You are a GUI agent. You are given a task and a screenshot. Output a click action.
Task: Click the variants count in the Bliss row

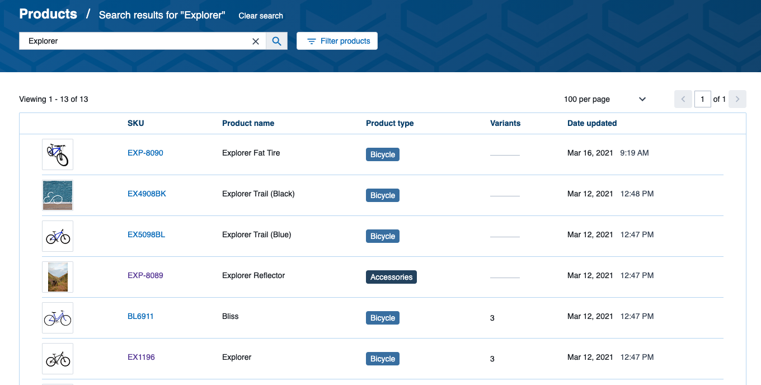coord(492,318)
